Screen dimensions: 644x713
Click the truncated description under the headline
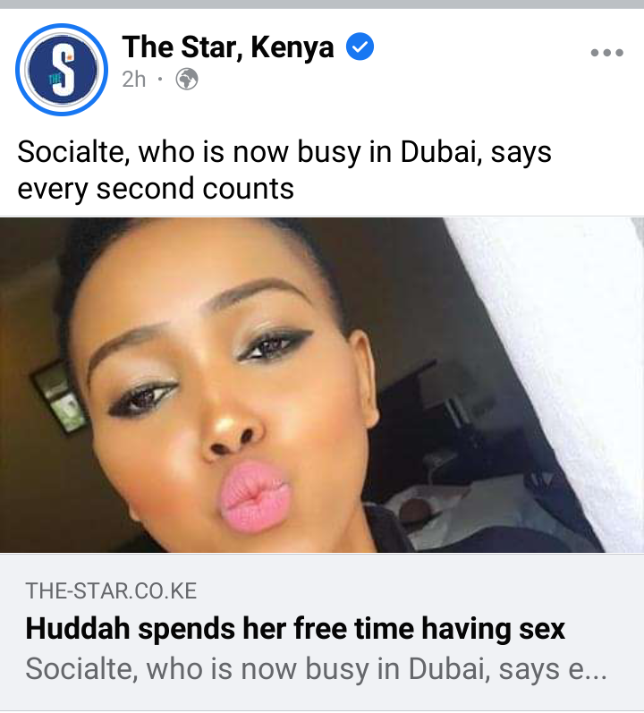(x=316, y=669)
